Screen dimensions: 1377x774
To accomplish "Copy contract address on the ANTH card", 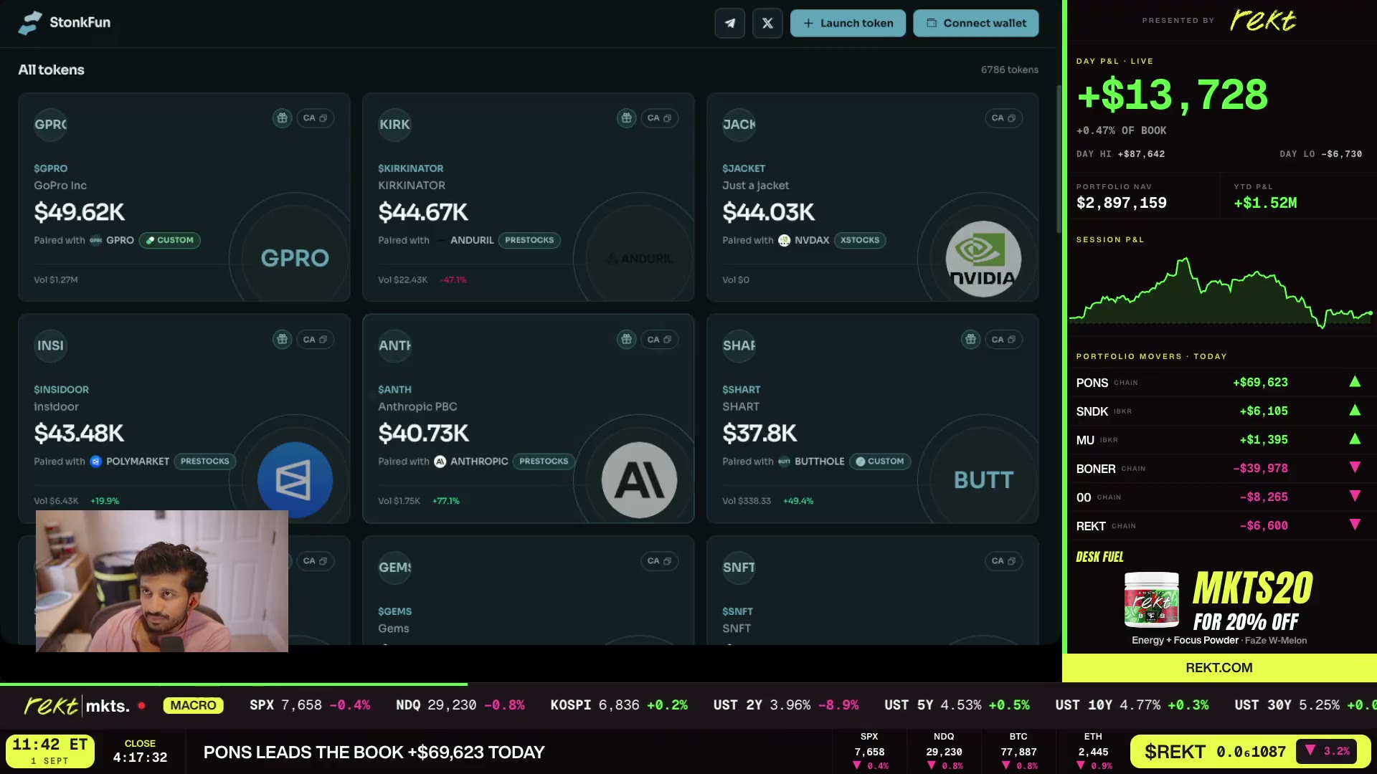I will [x=659, y=340].
